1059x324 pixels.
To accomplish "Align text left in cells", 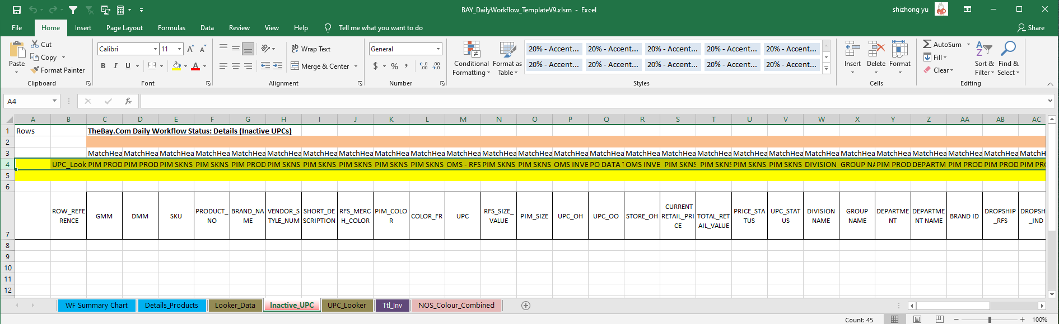I will click(223, 66).
